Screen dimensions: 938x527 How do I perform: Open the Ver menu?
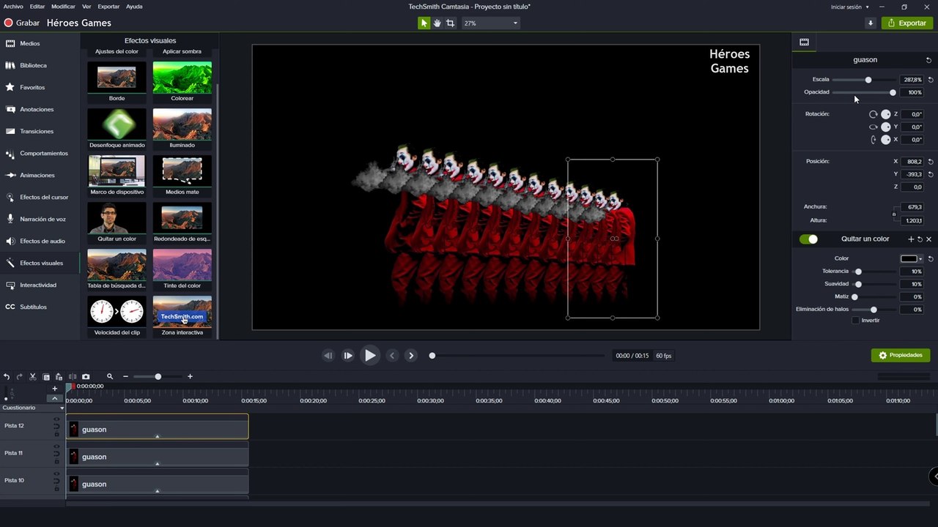tap(86, 7)
